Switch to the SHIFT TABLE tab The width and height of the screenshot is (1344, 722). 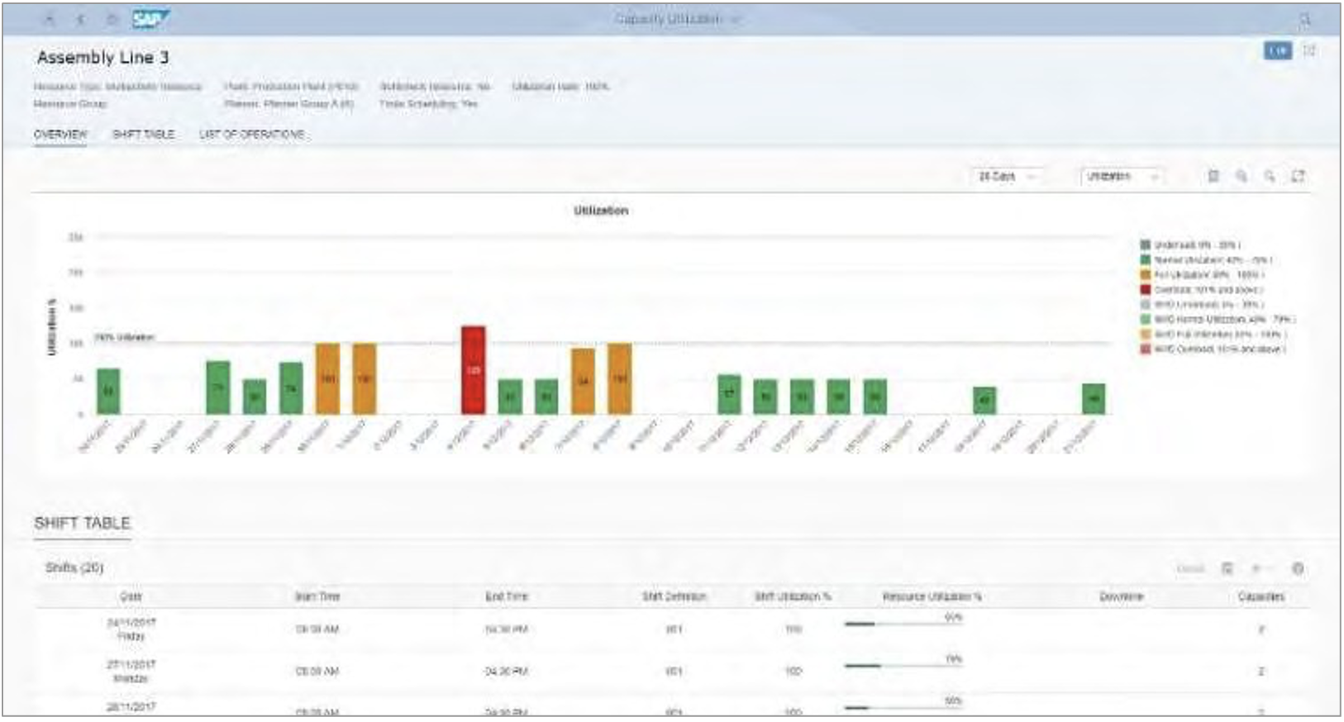point(143,134)
